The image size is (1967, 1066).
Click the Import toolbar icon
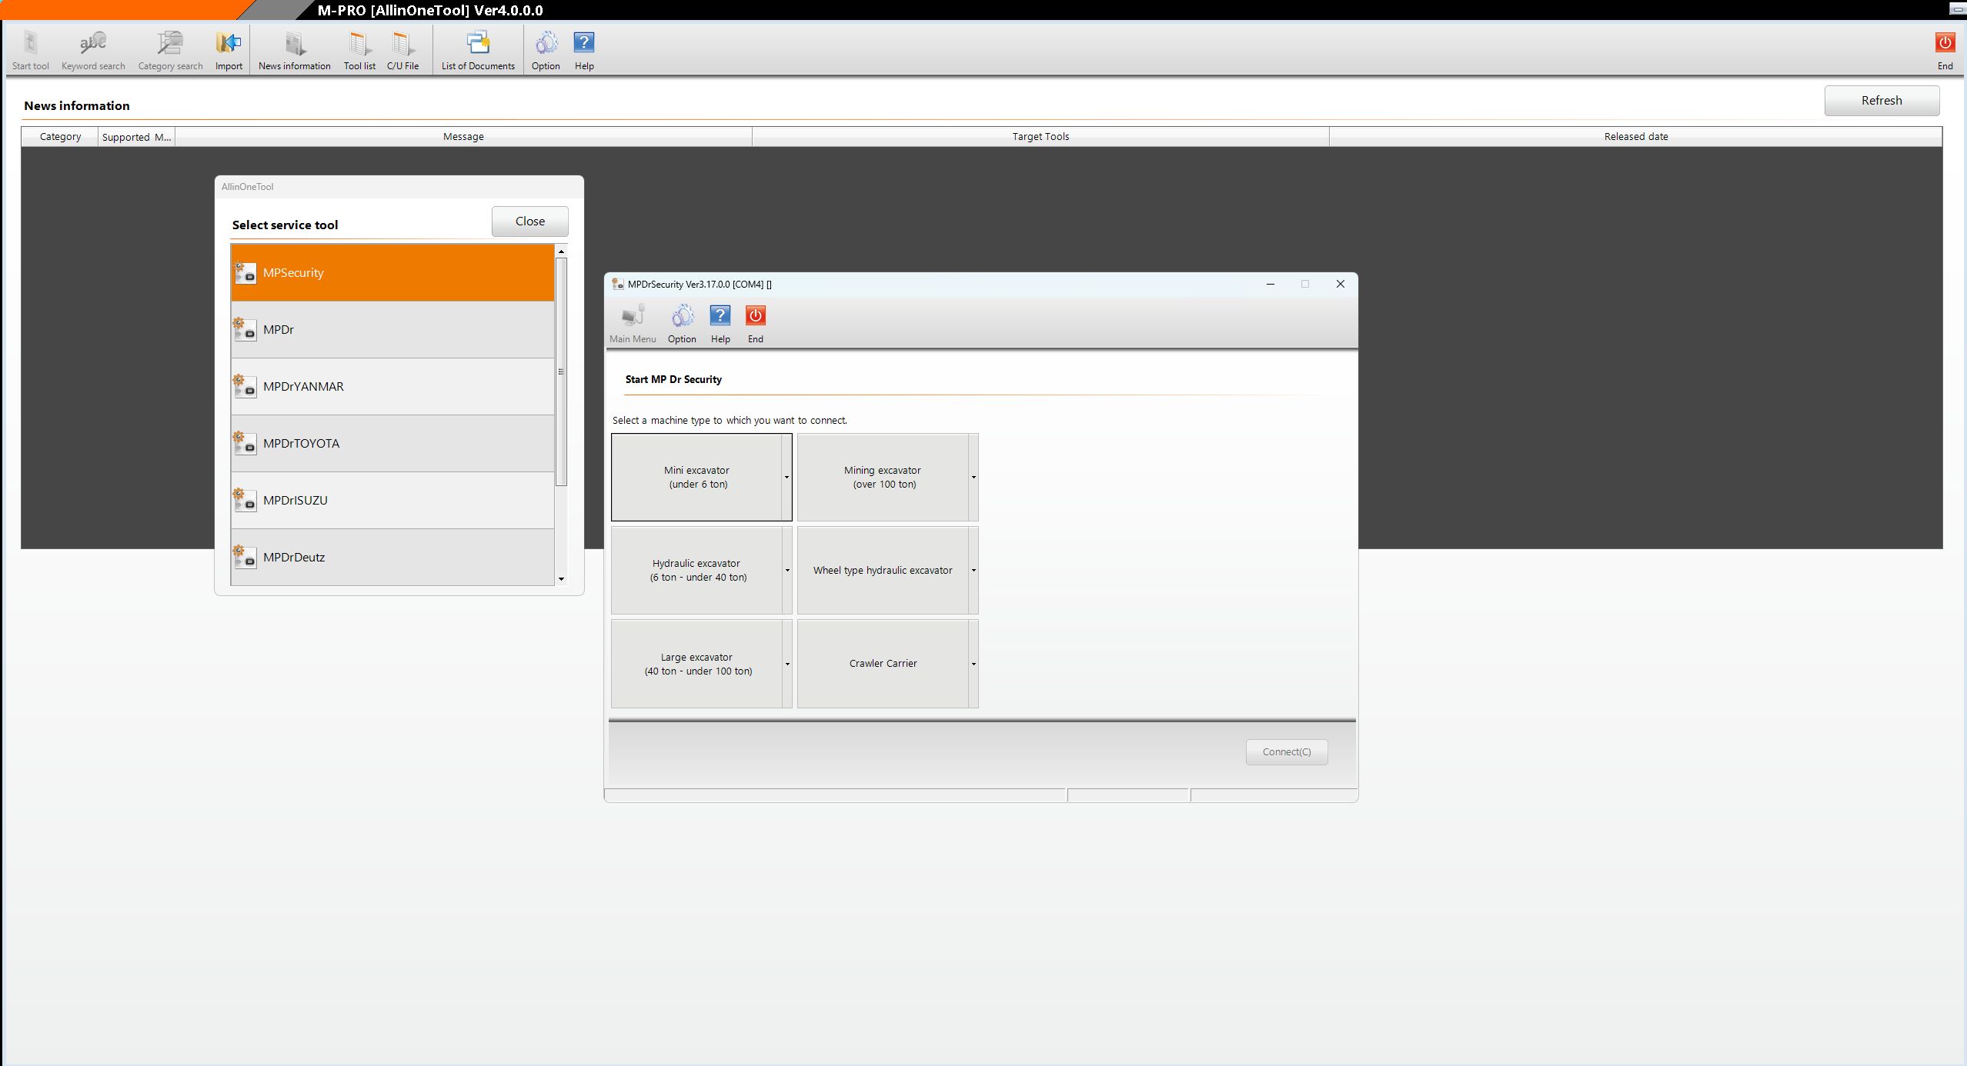coord(229,51)
